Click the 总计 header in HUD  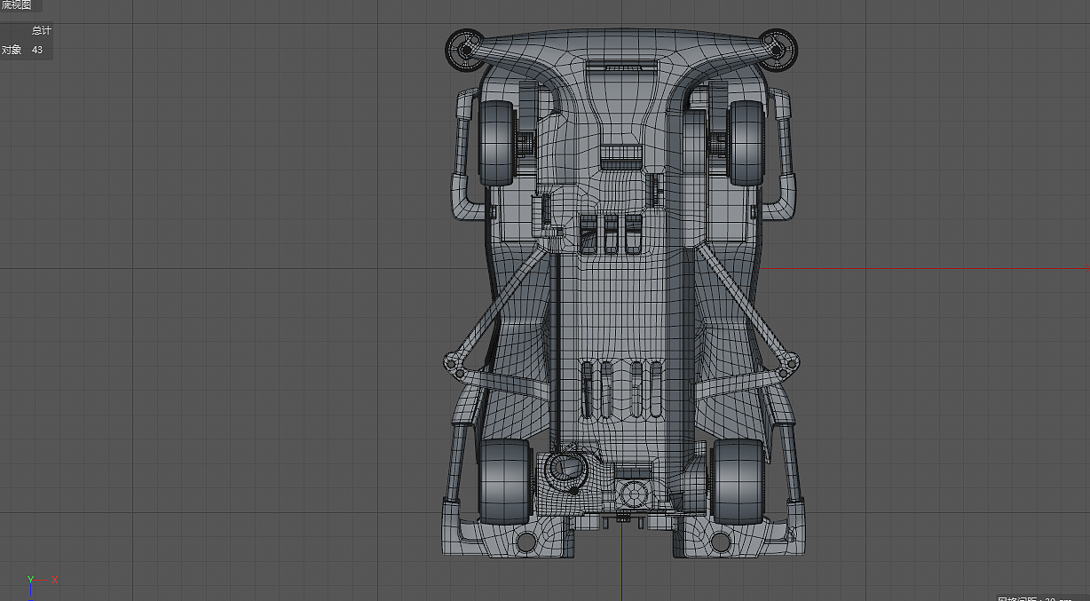pyautogui.click(x=42, y=31)
